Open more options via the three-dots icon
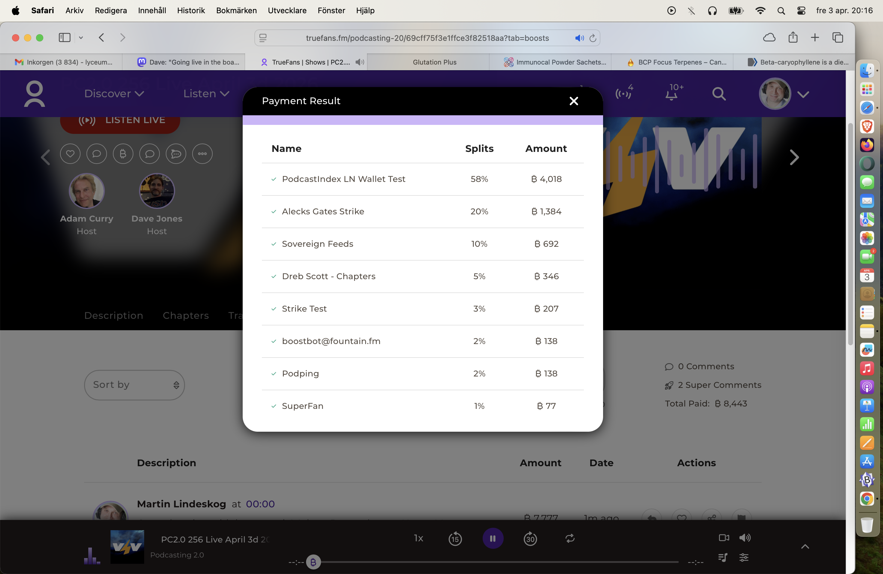Screen dimensions: 883x574 point(202,153)
